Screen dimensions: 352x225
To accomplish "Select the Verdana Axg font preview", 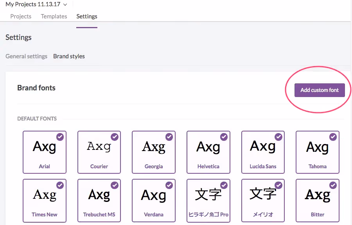I will [154, 195].
